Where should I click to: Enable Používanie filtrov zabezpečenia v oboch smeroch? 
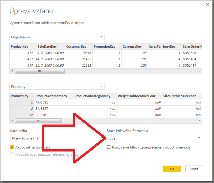109,147
